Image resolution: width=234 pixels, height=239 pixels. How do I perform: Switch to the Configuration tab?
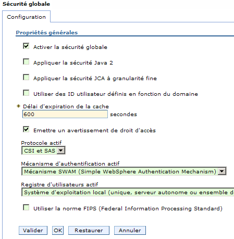point(26,17)
